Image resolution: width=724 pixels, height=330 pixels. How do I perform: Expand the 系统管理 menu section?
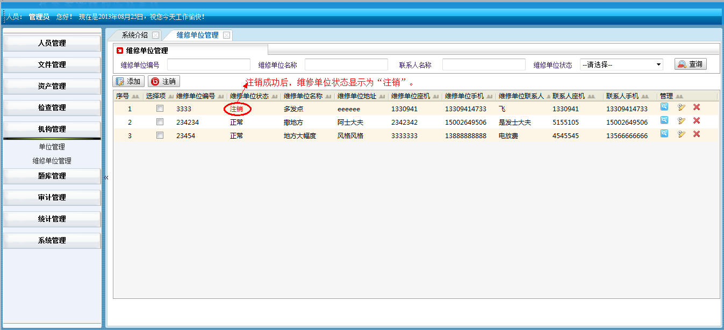coord(52,241)
